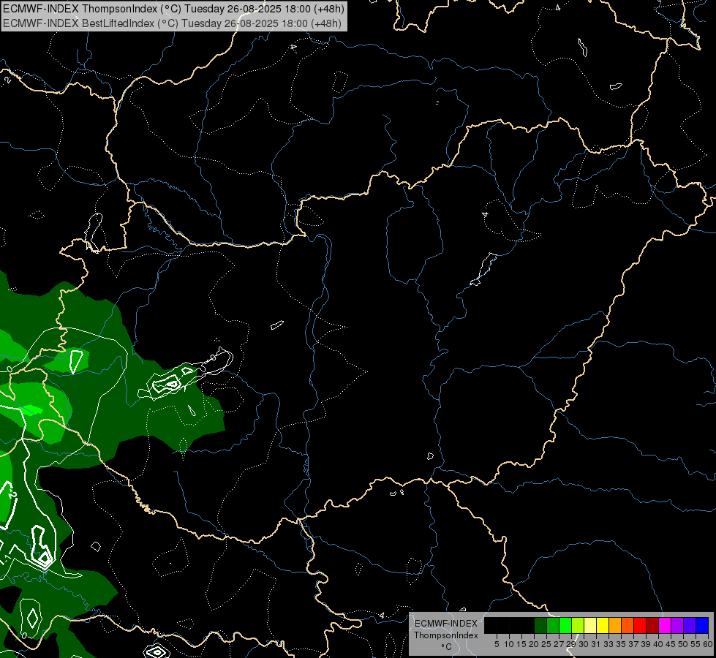Click the legend tick value 45
Screen dimensions: 716x658
coord(671,644)
